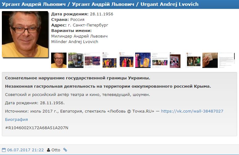Click the user icon next to Otto
This screenshot has height=155, width=239.
48,150
